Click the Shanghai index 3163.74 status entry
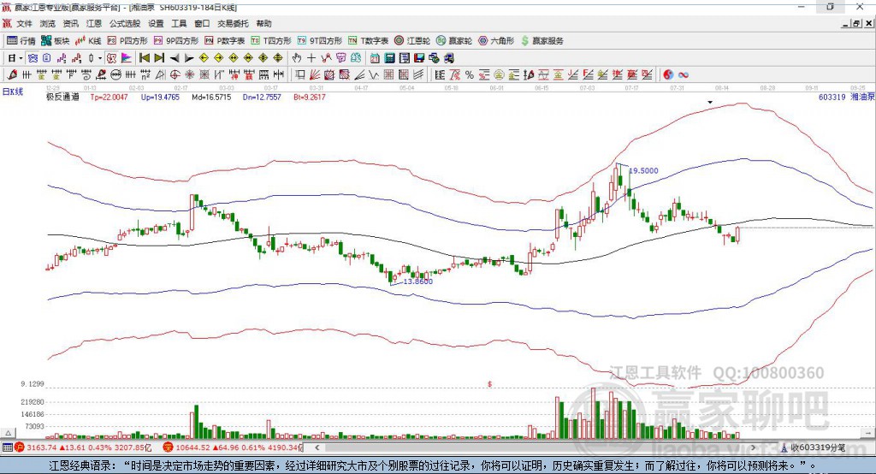The image size is (876, 474). (x=83, y=447)
